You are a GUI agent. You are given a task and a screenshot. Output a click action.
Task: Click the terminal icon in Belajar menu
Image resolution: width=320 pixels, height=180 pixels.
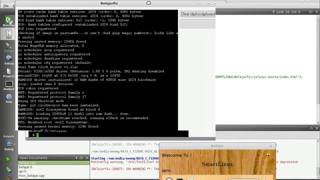179,179
